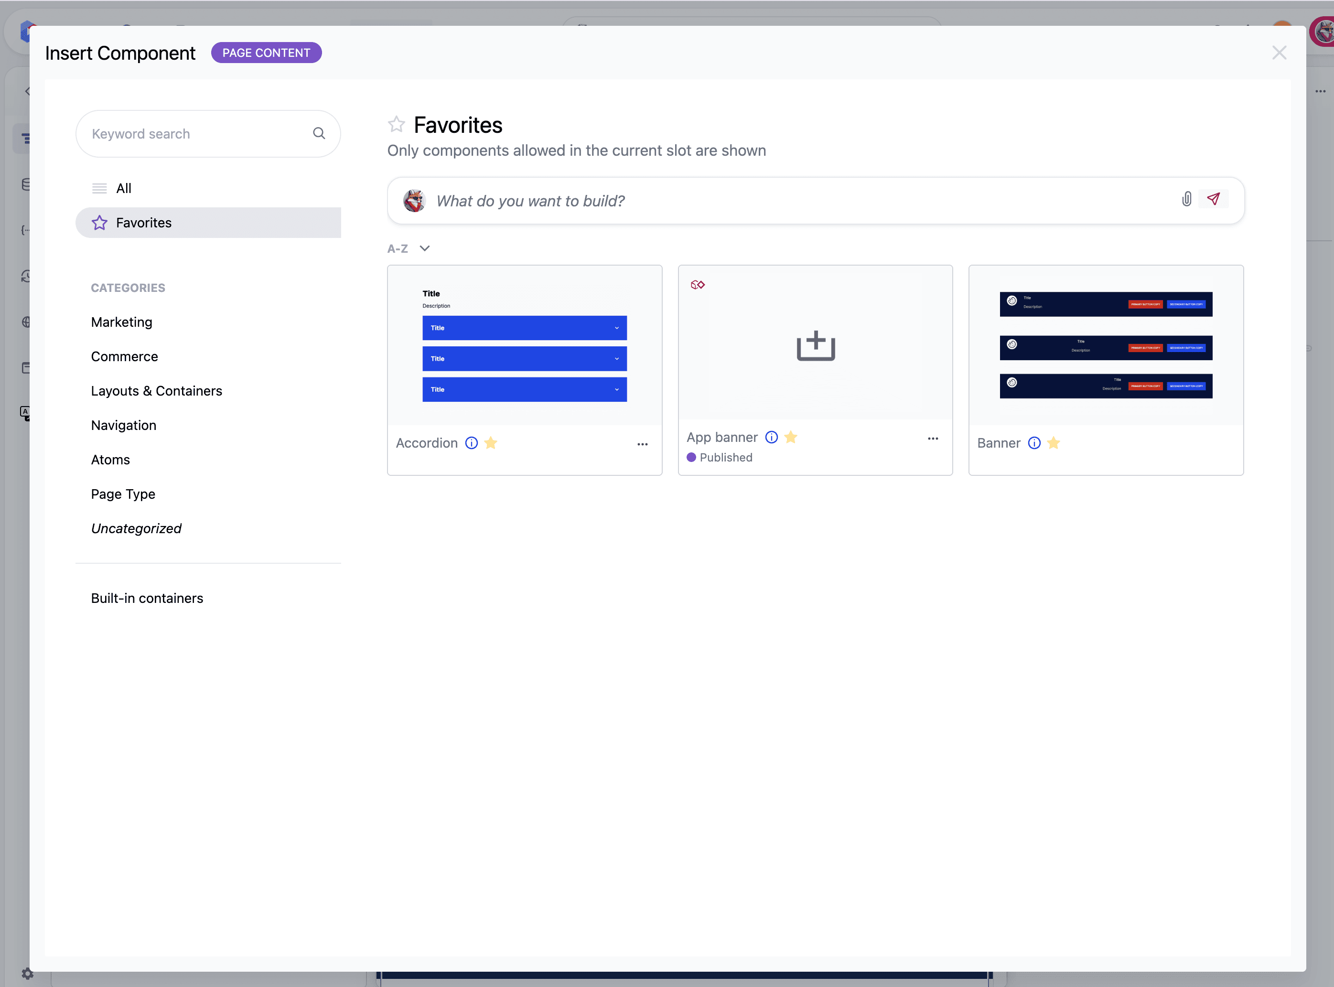Open the Marketing category

[x=122, y=322]
